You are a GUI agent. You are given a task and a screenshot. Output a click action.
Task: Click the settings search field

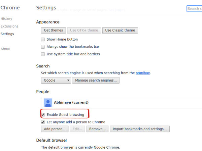click(x=195, y=8)
